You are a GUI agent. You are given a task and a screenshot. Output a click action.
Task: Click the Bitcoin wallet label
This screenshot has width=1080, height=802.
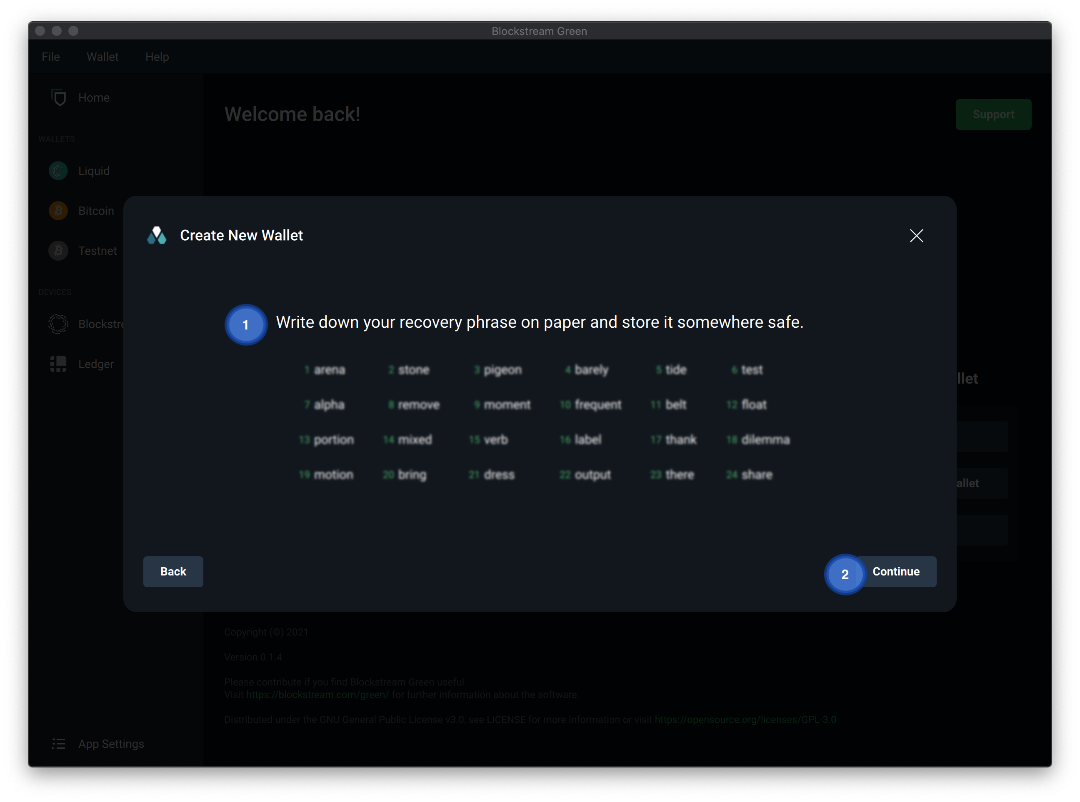(96, 211)
